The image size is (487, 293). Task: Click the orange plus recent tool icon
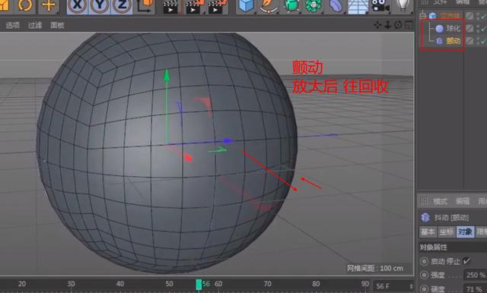coord(49,5)
